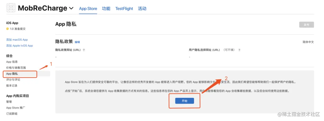
Task: Click the 隐私政策网址 (URL) label
Action: (x=68, y=50)
